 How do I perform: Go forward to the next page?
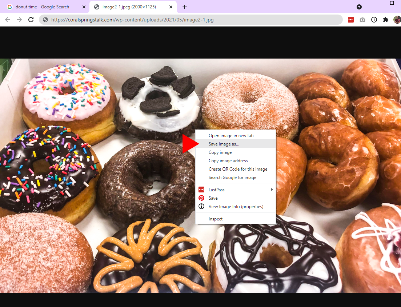click(19, 20)
